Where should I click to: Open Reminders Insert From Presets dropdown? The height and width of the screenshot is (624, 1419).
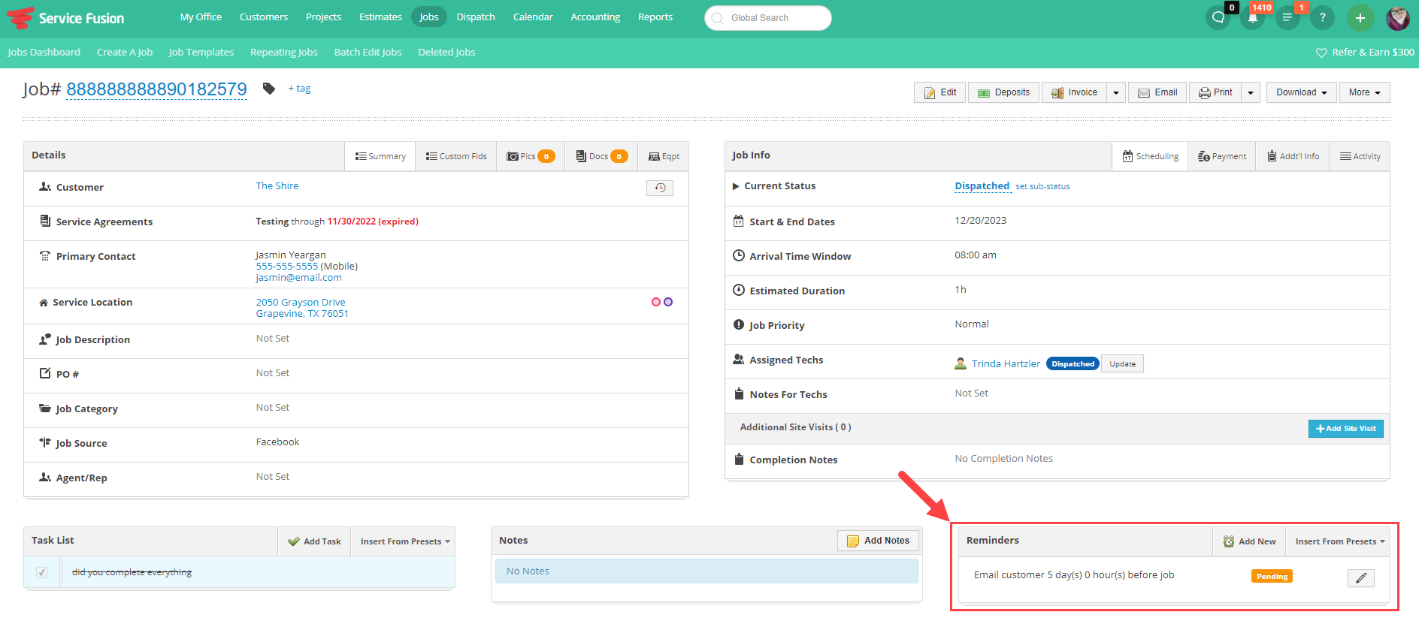(x=1339, y=541)
